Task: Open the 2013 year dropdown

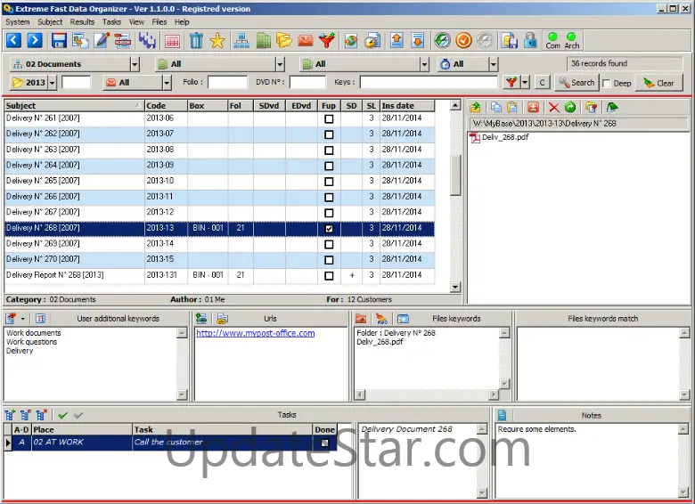Action: pos(53,83)
